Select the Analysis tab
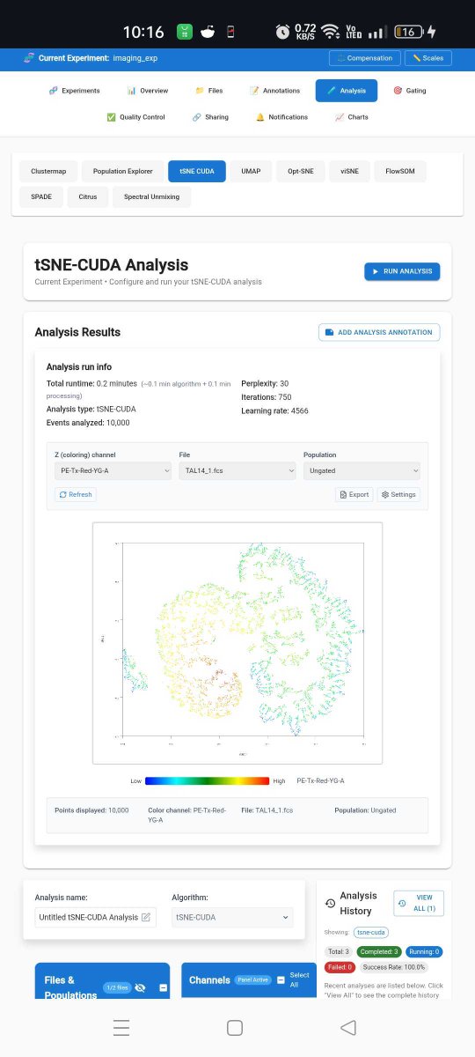 [347, 91]
